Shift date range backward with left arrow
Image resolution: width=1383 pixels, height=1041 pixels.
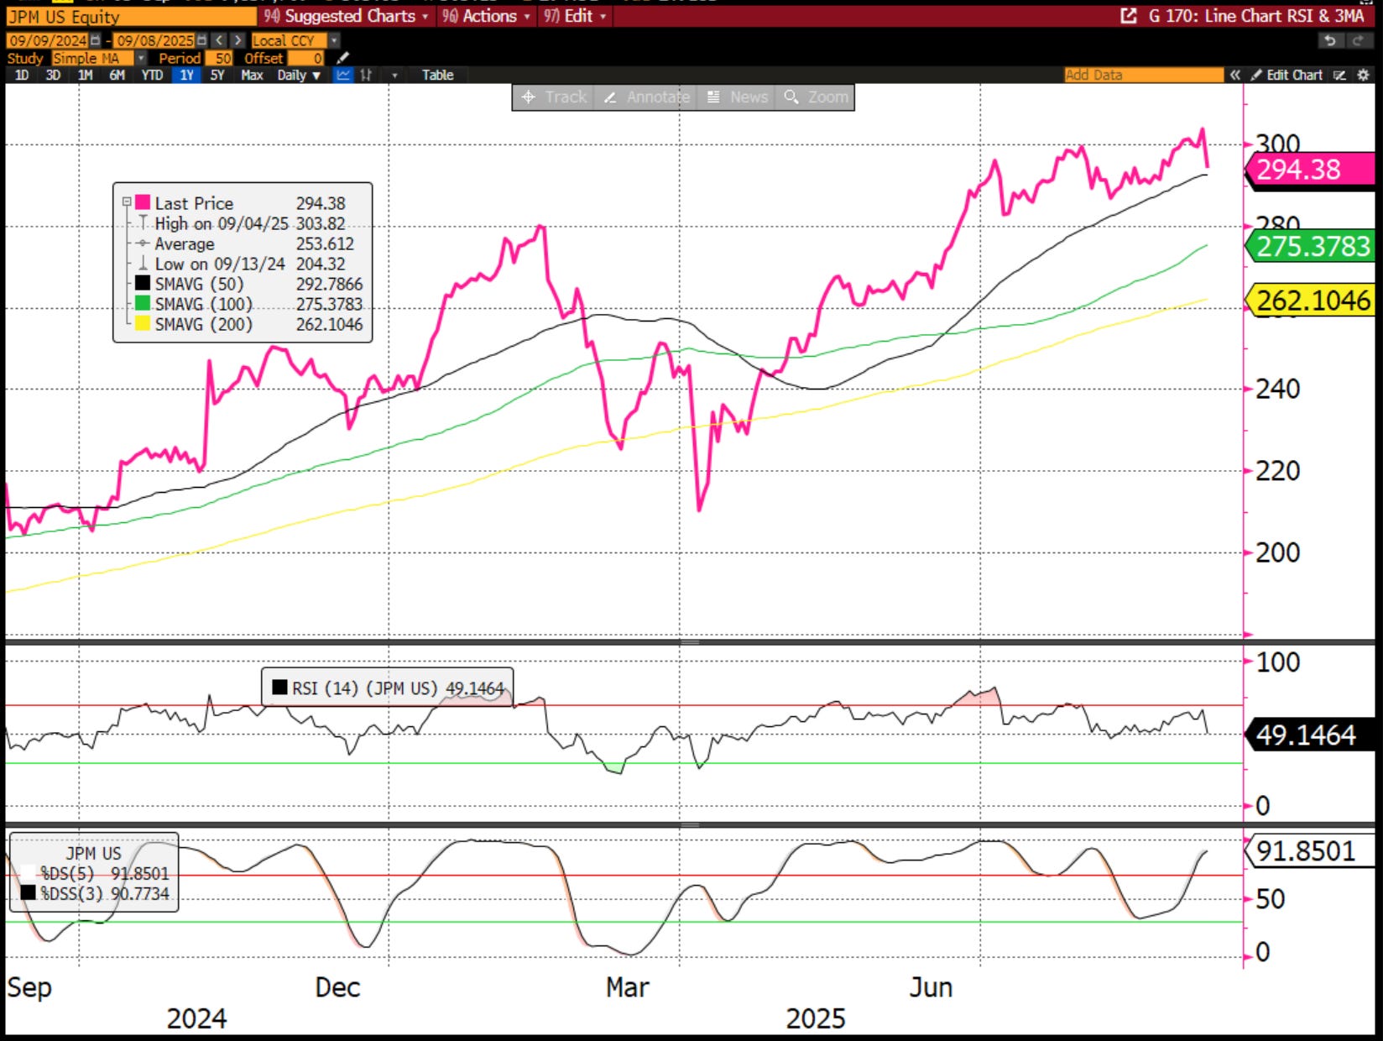219,40
